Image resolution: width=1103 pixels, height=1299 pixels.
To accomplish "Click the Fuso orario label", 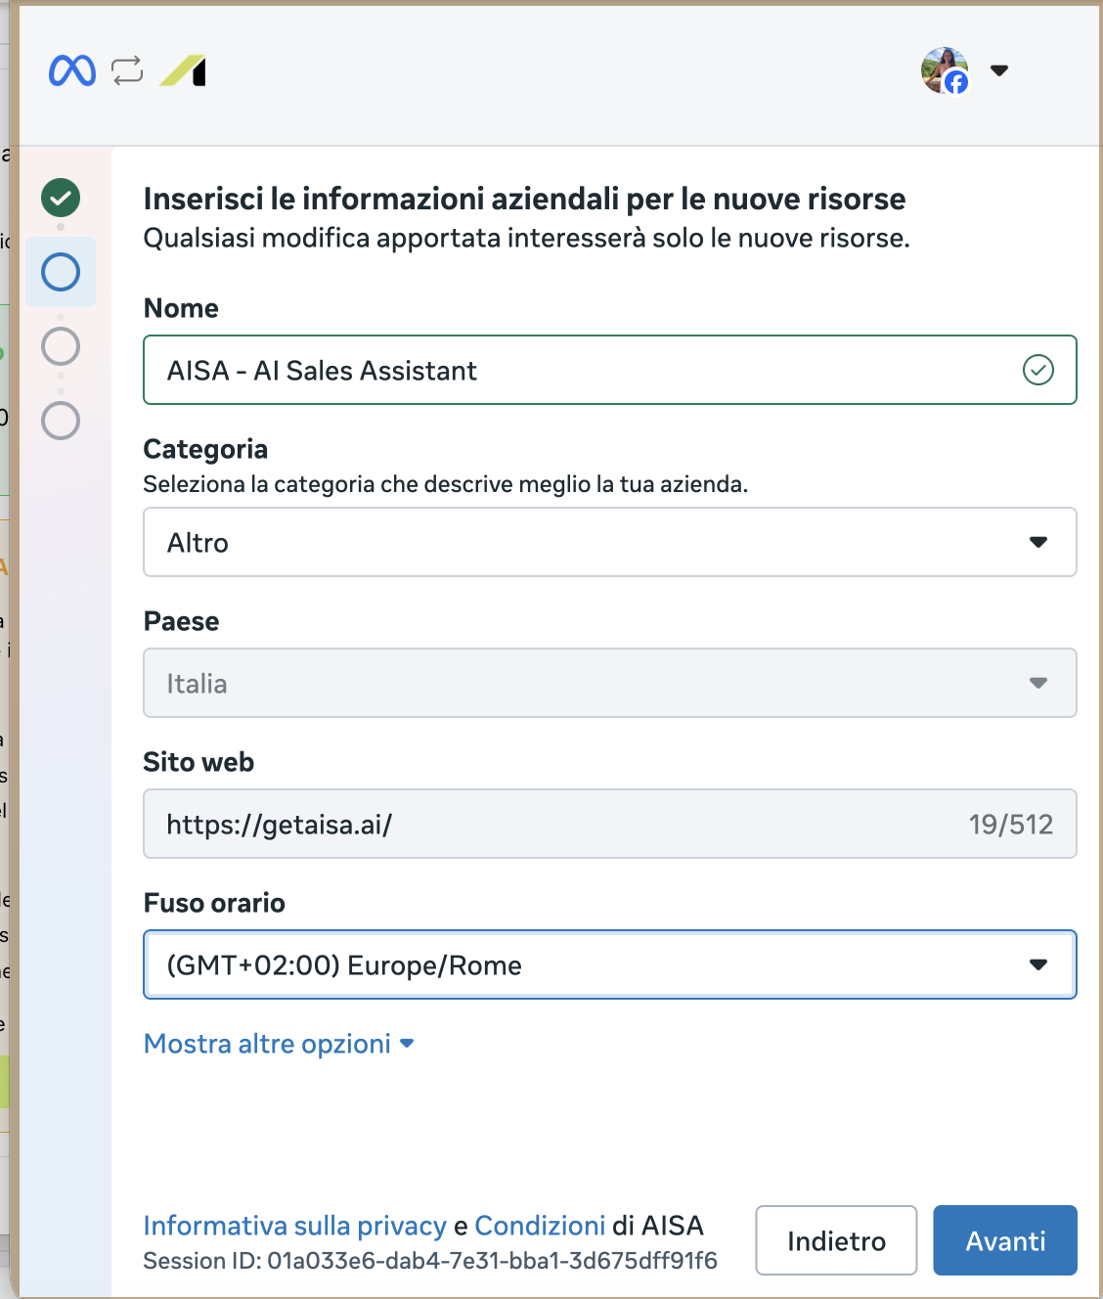I will click(x=214, y=903).
